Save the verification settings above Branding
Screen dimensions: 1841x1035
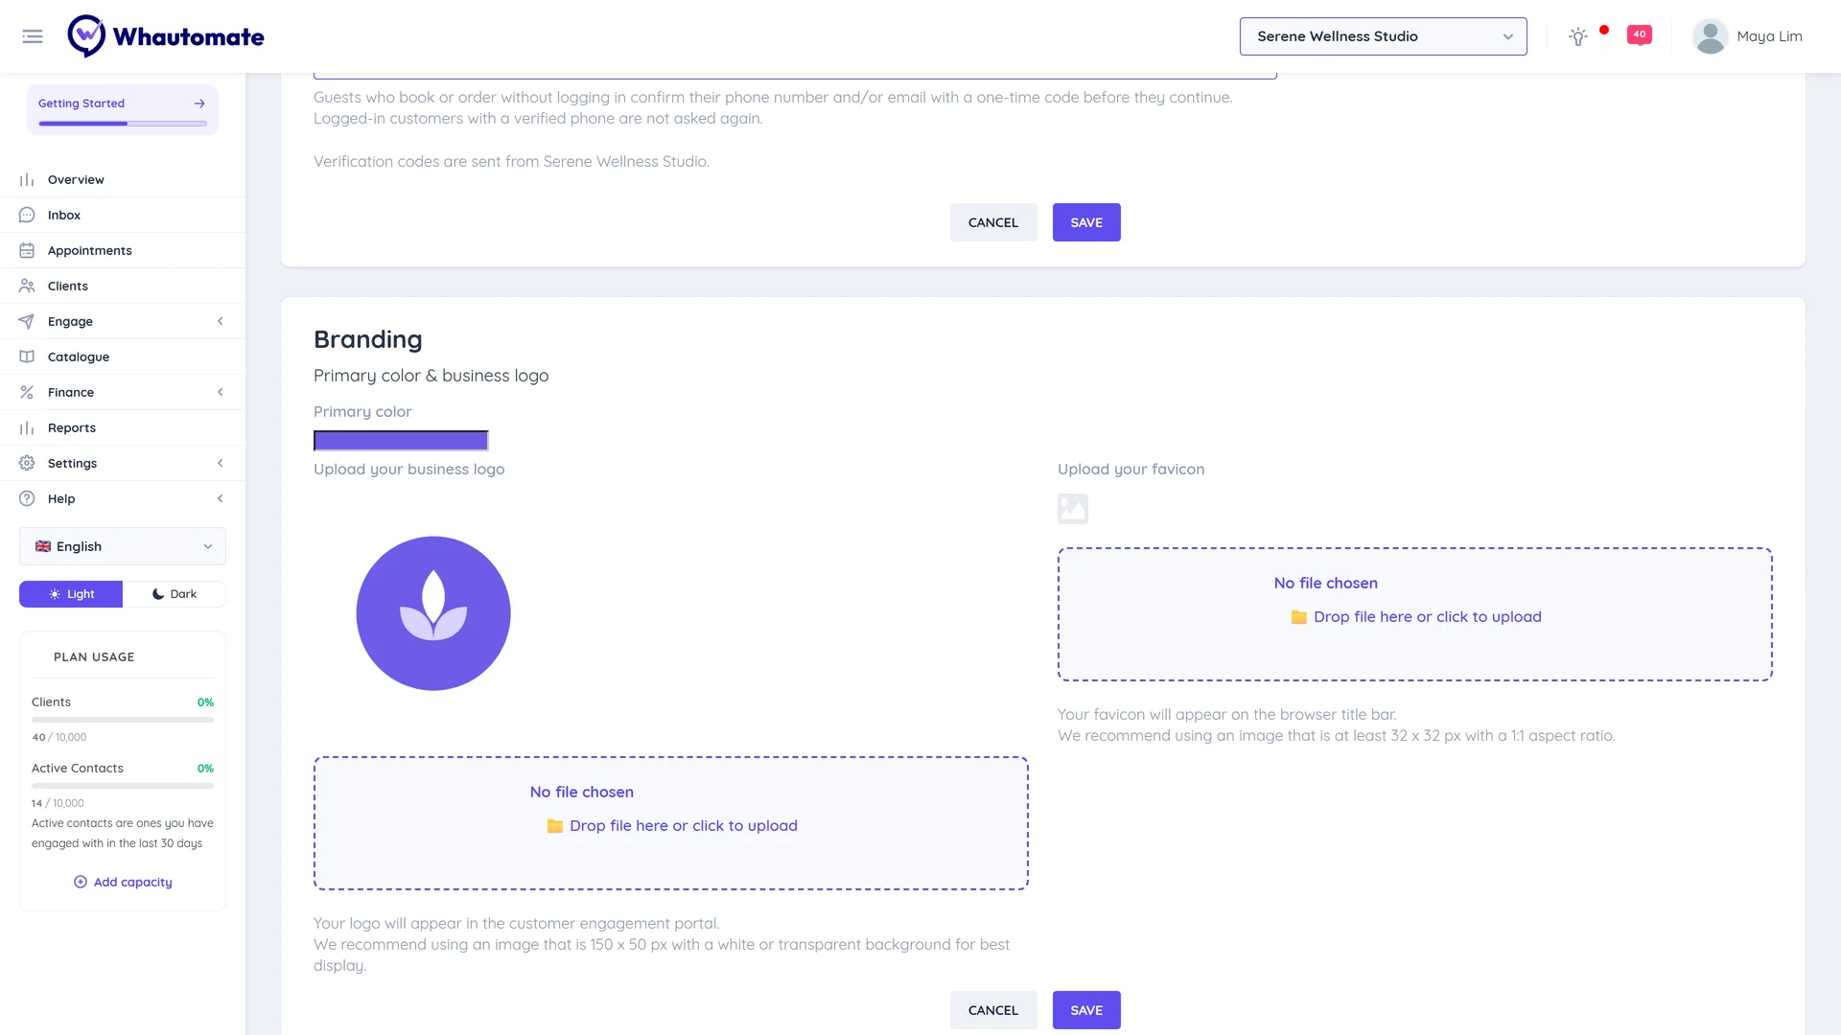coord(1086,222)
